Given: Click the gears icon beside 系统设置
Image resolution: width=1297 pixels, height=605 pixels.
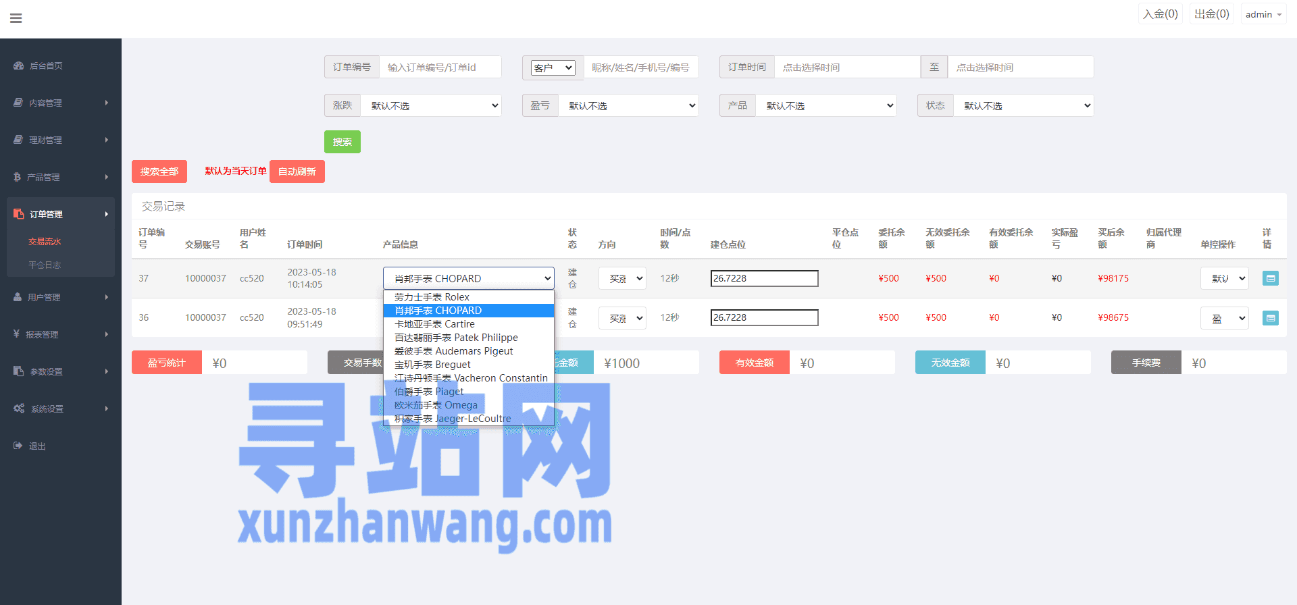Looking at the screenshot, I should [x=19, y=409].
